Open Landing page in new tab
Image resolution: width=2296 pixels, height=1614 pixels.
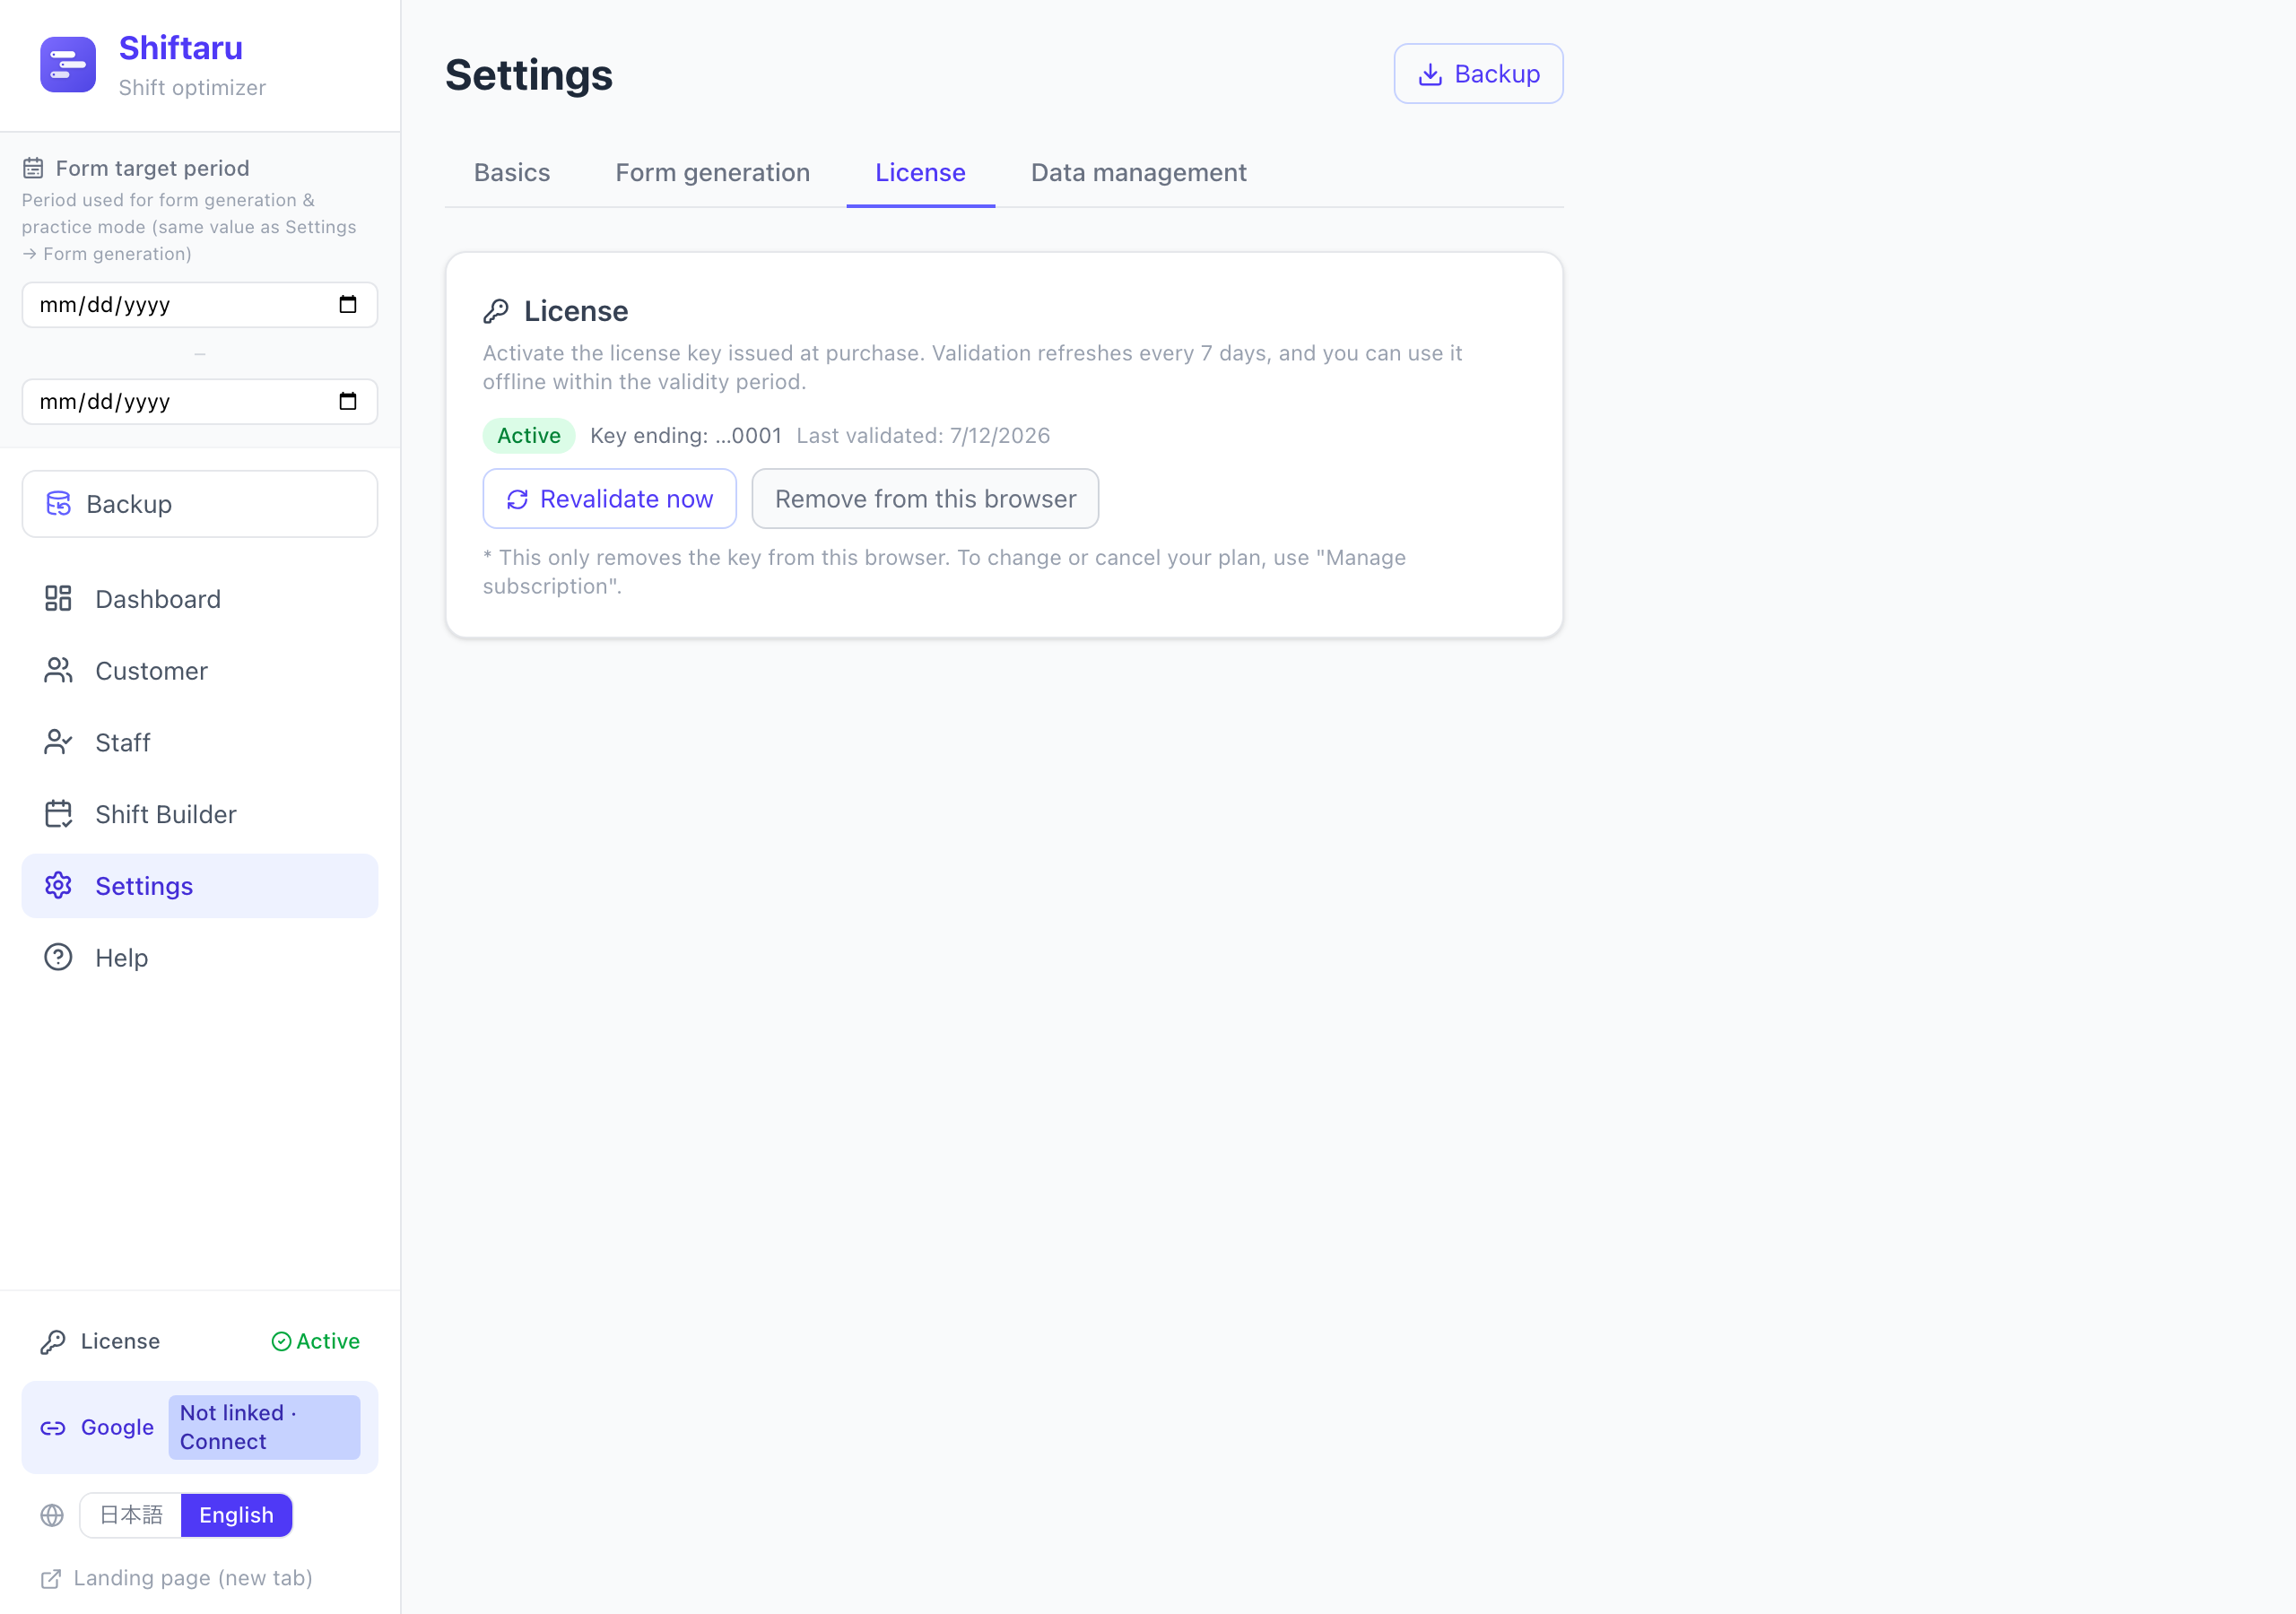coord(177,1578)
